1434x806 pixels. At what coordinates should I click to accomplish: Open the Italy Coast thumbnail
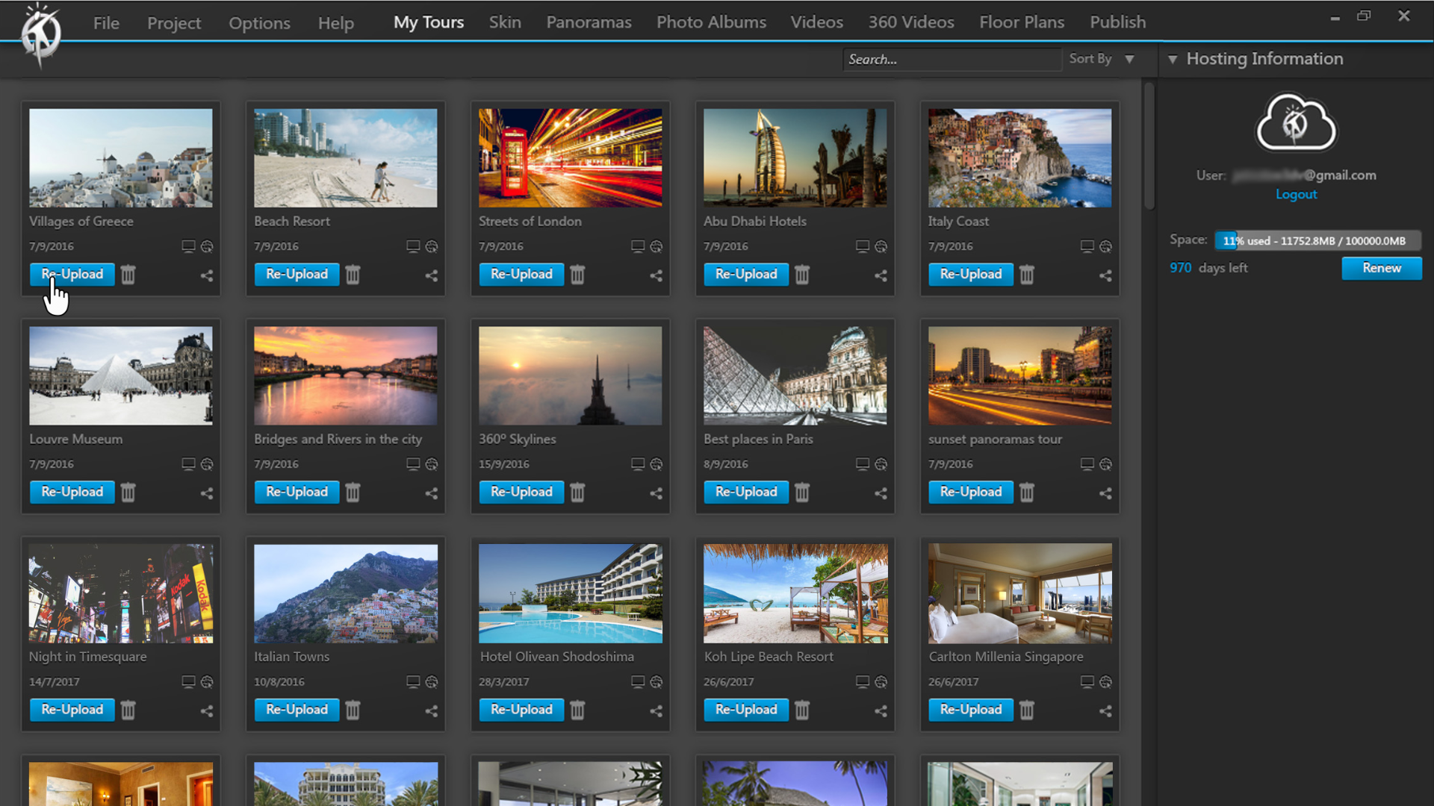point(1019,158)
